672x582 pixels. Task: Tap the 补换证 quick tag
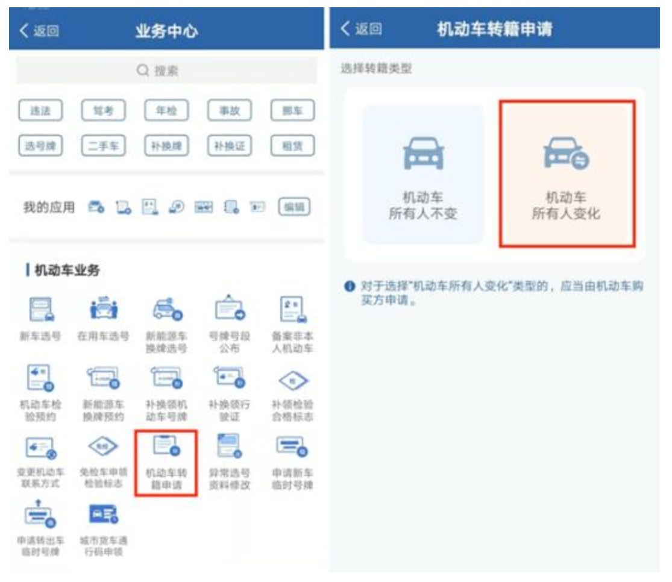tap(229, 146)
